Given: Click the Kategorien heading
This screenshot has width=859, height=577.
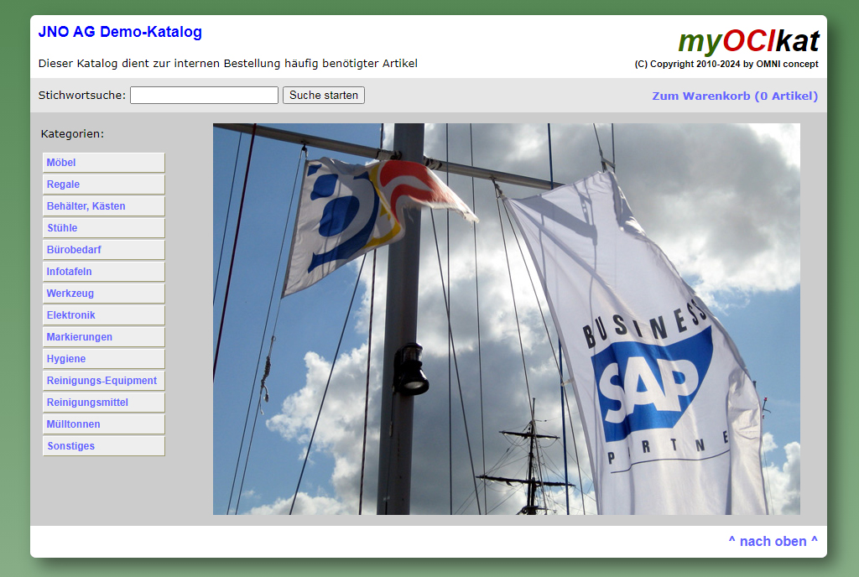Looking at the screenshot, I should (x=72, y=134).
